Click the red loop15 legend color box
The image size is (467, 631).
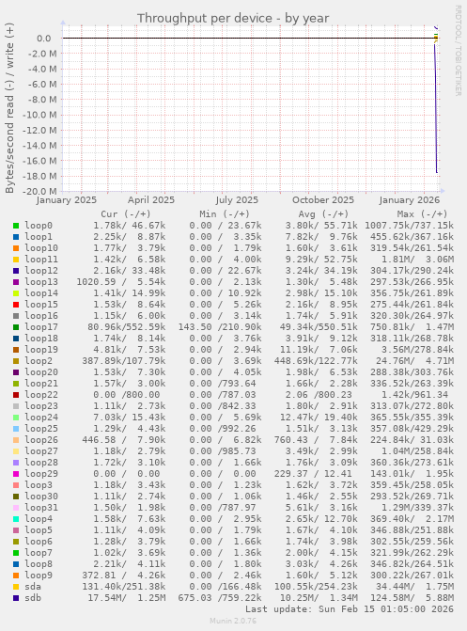pos(16,305)
